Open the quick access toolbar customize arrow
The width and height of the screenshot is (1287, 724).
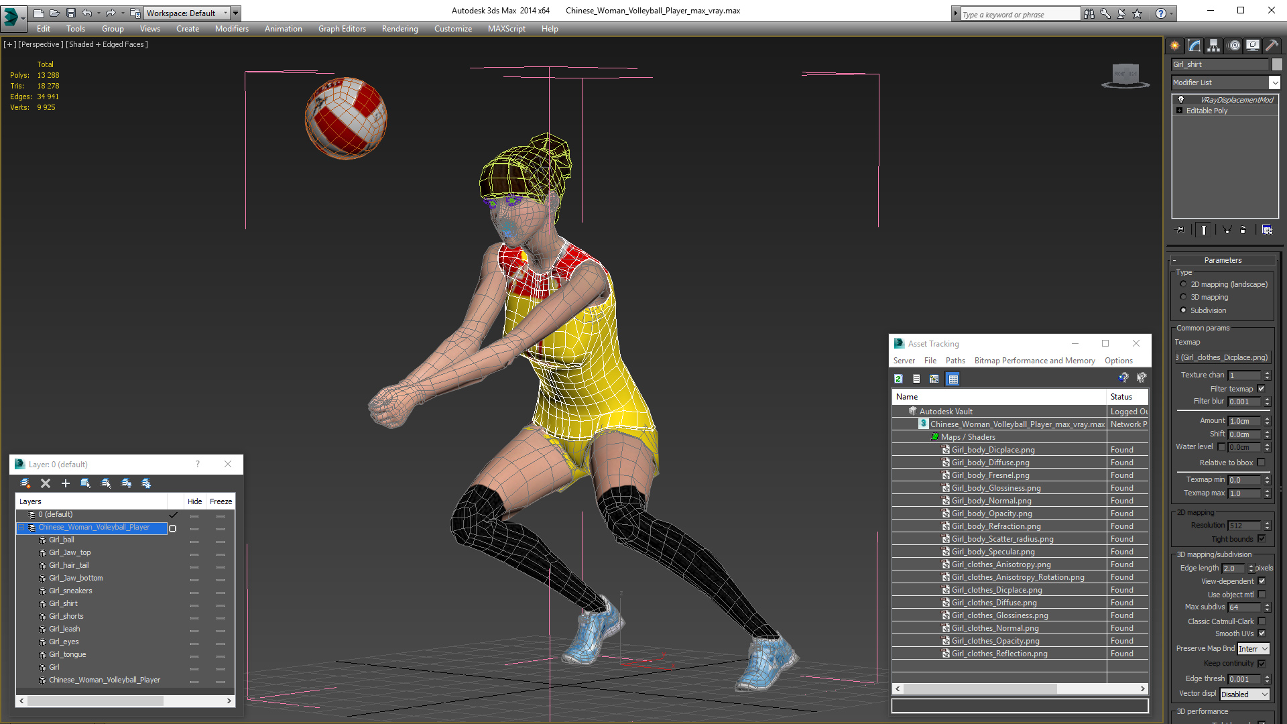236,13
